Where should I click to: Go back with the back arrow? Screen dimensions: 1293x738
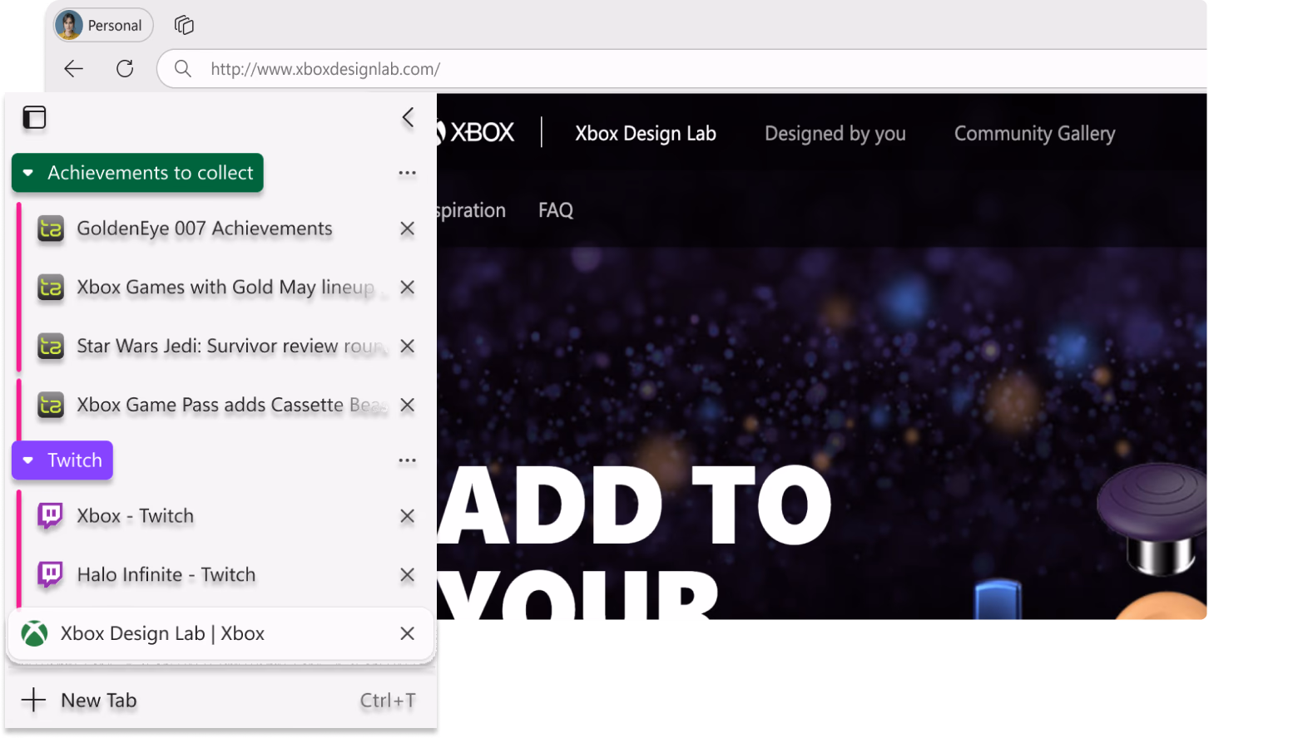pyautogui.click(x=74, y=69)
